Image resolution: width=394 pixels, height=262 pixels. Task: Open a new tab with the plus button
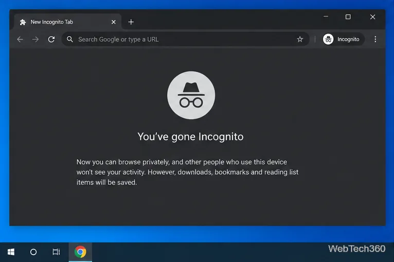(x=131, y=22)
